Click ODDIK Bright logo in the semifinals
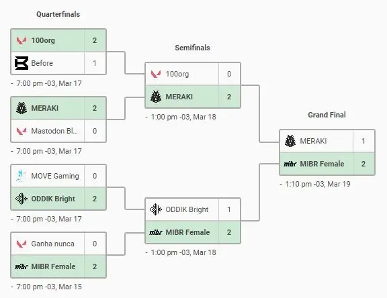The width and height of the screenshot is (387, 298). 156,209
